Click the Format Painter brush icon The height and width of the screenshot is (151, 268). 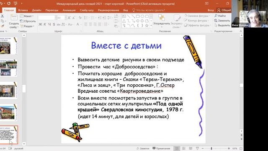pos(2,26)
